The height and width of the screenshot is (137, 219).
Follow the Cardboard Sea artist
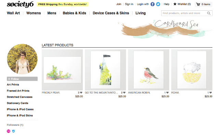22,79
